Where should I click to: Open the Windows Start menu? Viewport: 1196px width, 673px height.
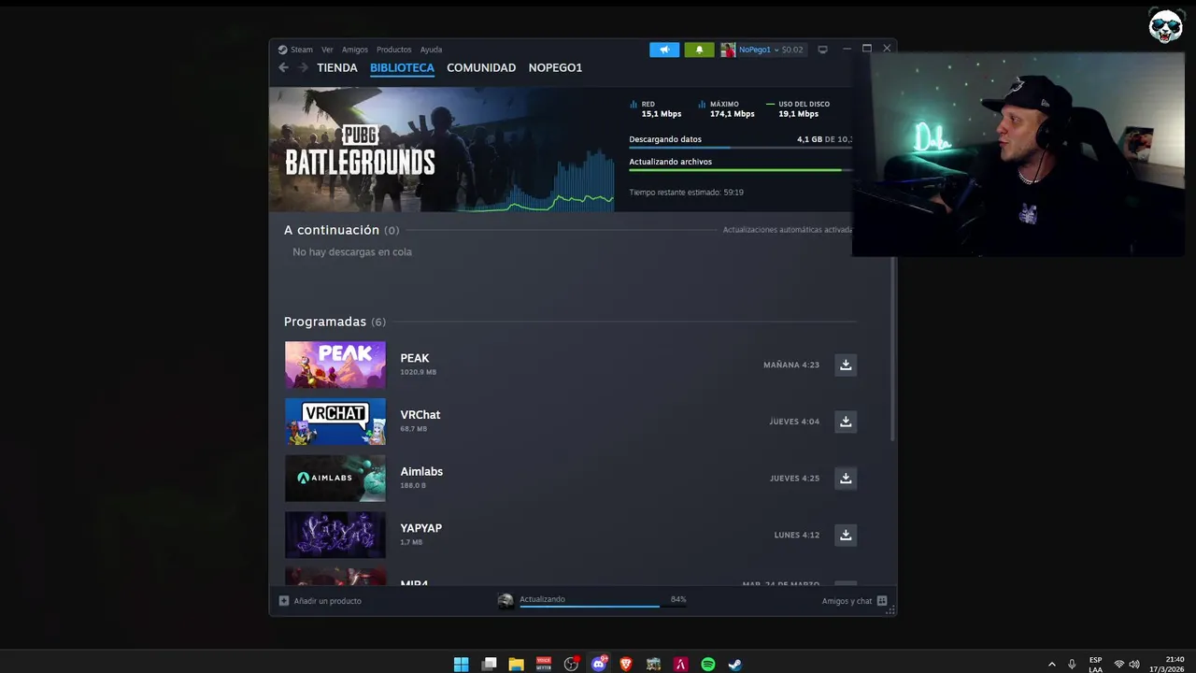[x=462, y=665]
